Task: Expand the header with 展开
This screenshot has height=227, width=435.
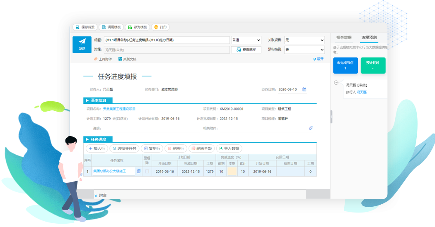Action: tap(319, 59)
